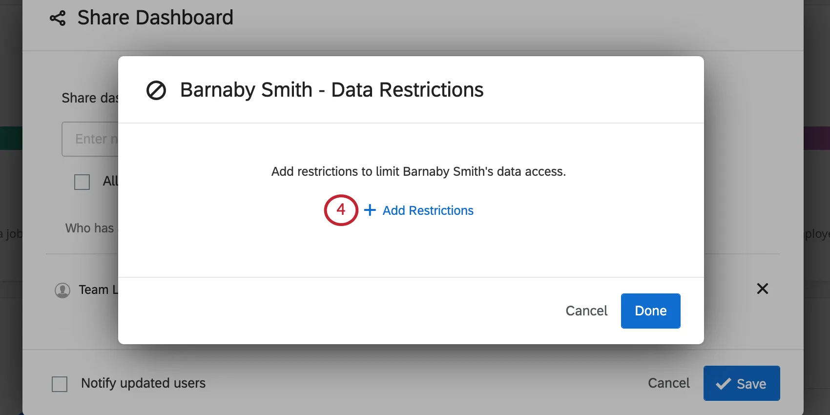Click the checkmark icon on the Save button
Screen dimensions: 830x415
(x=723, y=384)
